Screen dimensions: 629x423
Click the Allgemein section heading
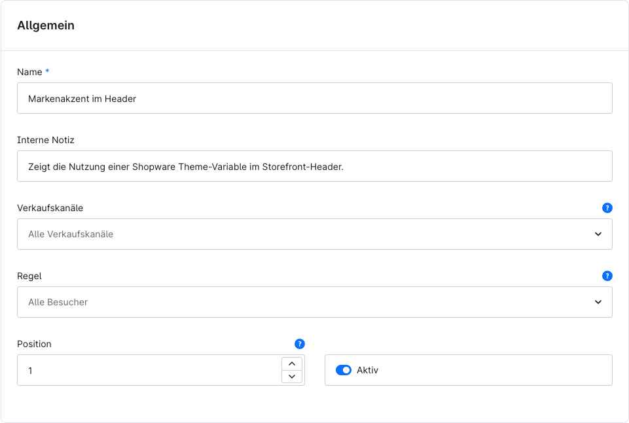(x=46, y=25)
